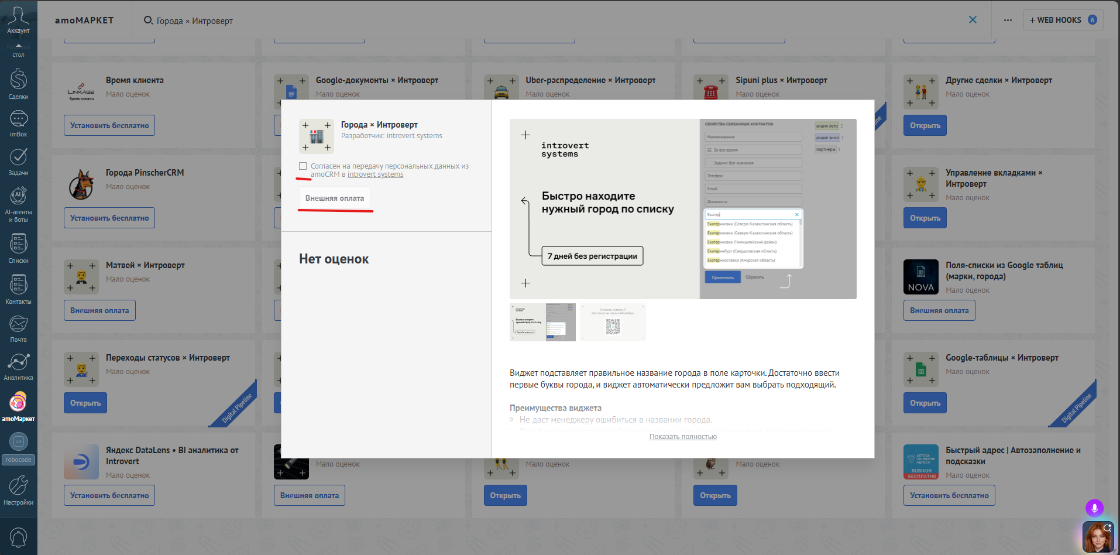Screen dimensions: 1120x555
Task: Click Uber-распределение × Интроверт title
Action: 590,80
